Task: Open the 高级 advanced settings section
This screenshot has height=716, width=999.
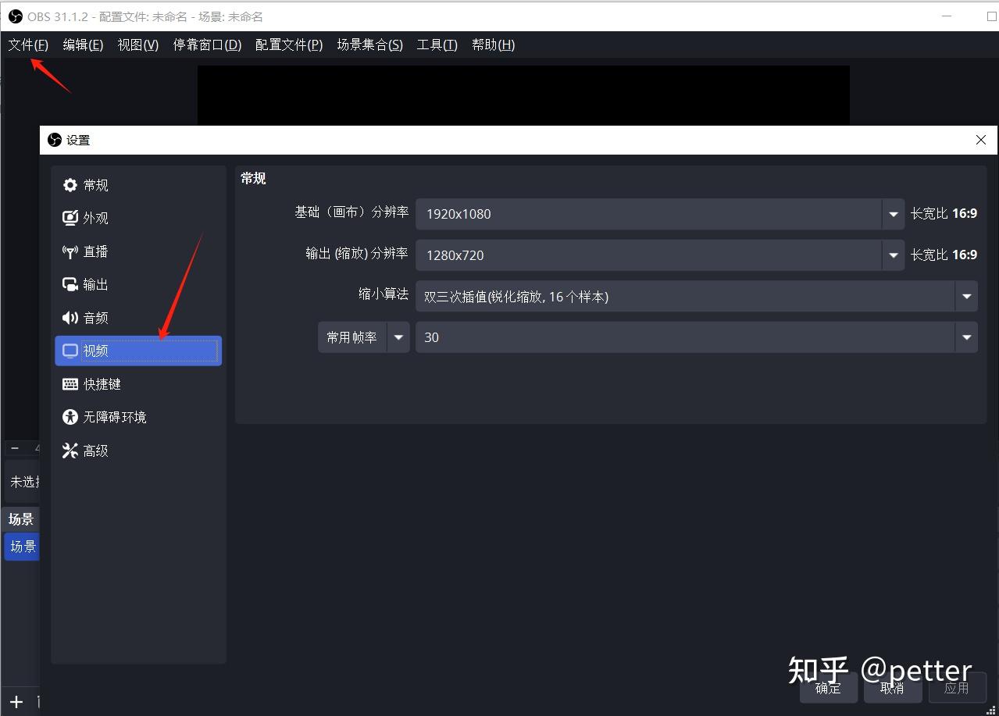Action: 95,451
